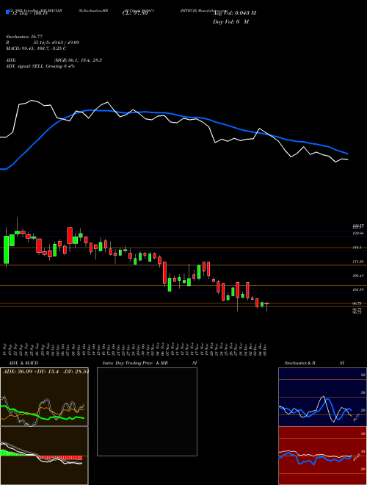Click the '12 Day = 100.18' SMA value

[29, 13]
